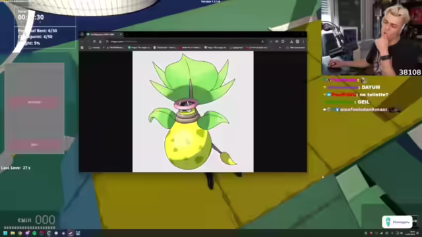Open the bookmarks apps grid icon
Viewport: 422px width, 237px height.
pyautogui.click(x=82, y=47)
